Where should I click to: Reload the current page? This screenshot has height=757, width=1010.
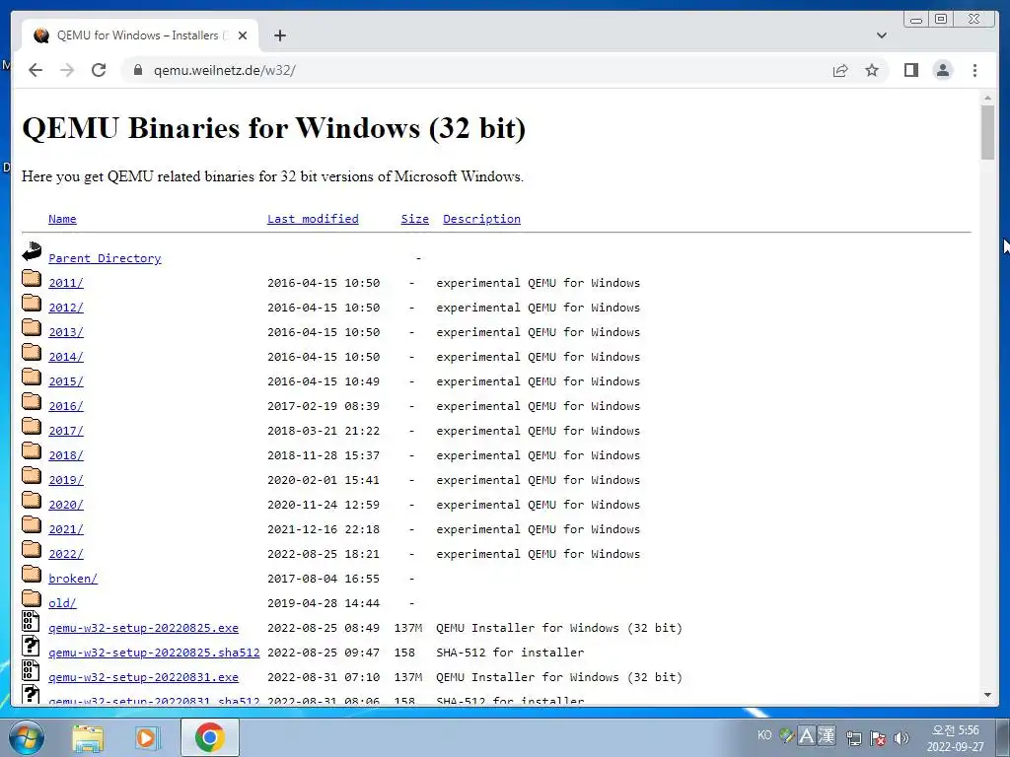(x=99, y=70)
